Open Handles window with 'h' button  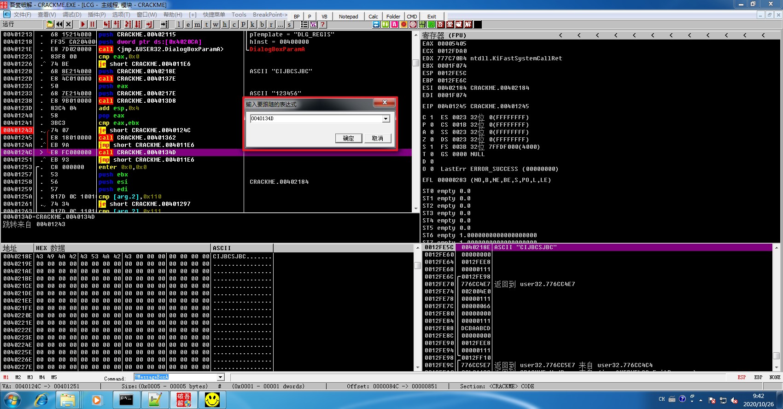click(x=225, y=24)
